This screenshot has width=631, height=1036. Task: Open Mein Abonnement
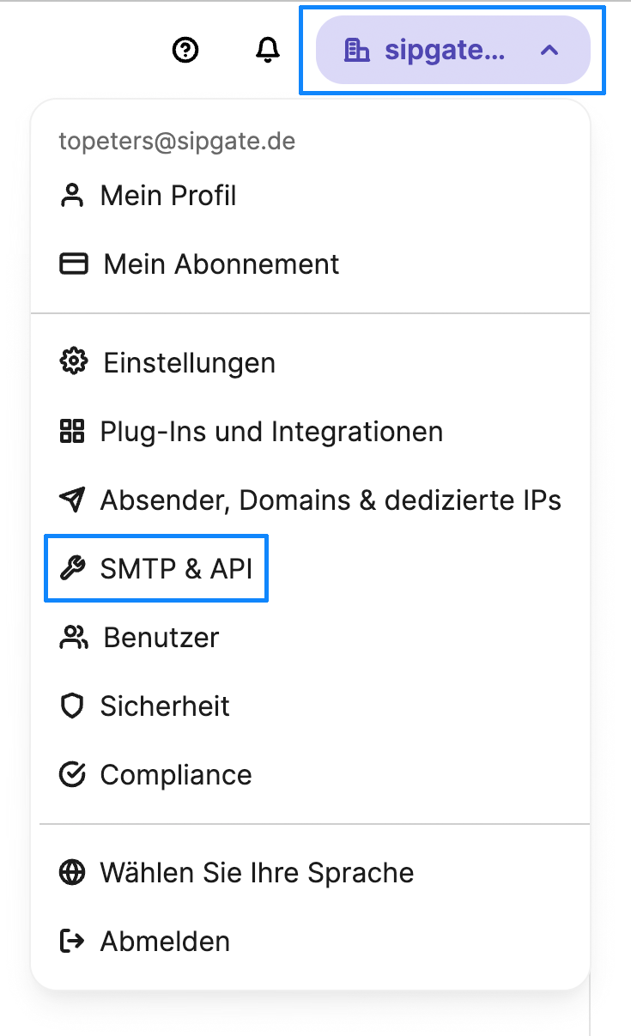click(x=221, y=264)
